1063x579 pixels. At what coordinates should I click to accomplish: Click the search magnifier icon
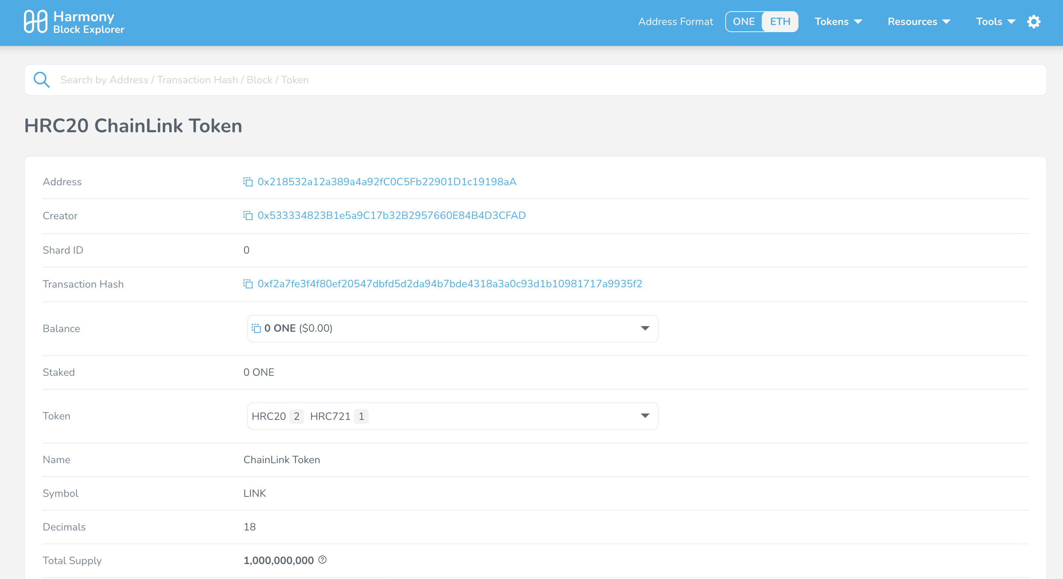(42, 80)
